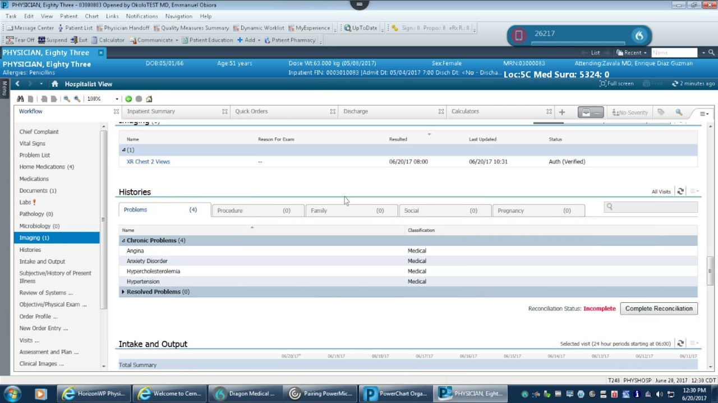
Task: Click the zoom out magnifier icon
Action: 67,99
